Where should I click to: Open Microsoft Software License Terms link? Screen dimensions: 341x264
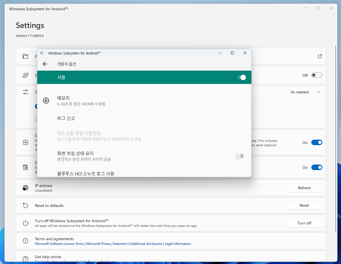(59, 244)
